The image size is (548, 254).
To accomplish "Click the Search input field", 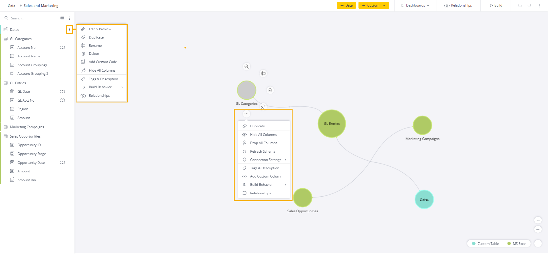I will (31, 18).
